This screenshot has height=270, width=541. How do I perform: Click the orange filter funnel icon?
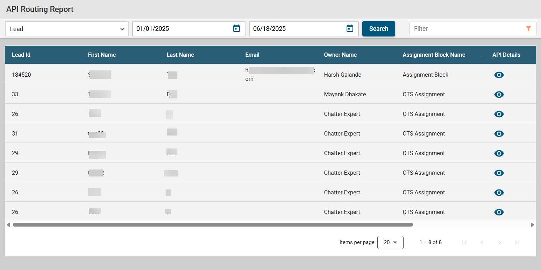(x=528, y=28)
